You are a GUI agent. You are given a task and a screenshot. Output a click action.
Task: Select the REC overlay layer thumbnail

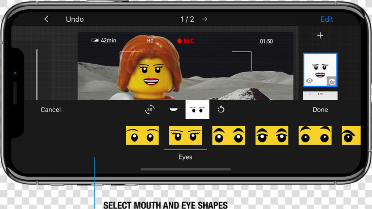[x=320, y=95]
